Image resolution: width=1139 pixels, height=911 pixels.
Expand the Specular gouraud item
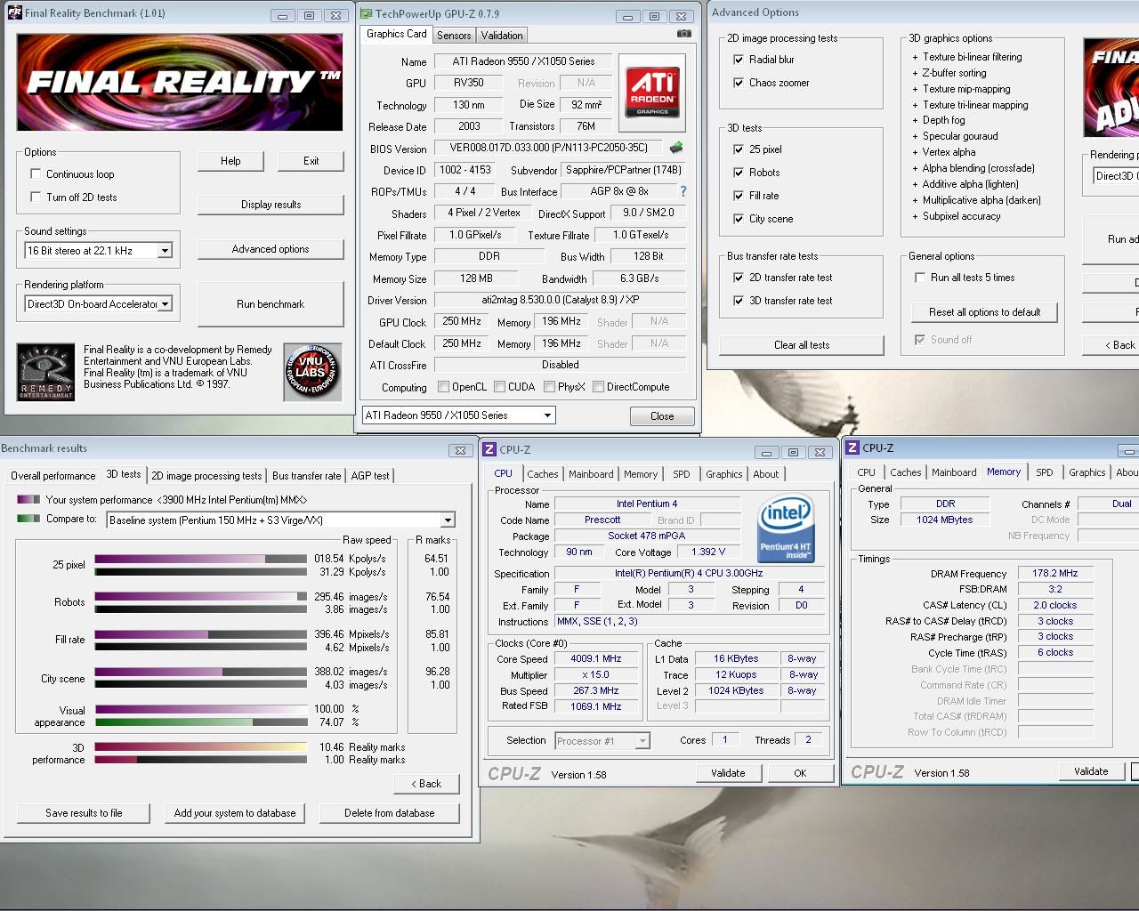[x=915, y=136]
